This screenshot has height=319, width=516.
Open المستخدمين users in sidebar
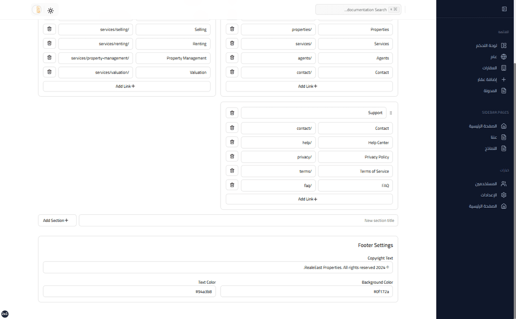click(x=490, y=184)
